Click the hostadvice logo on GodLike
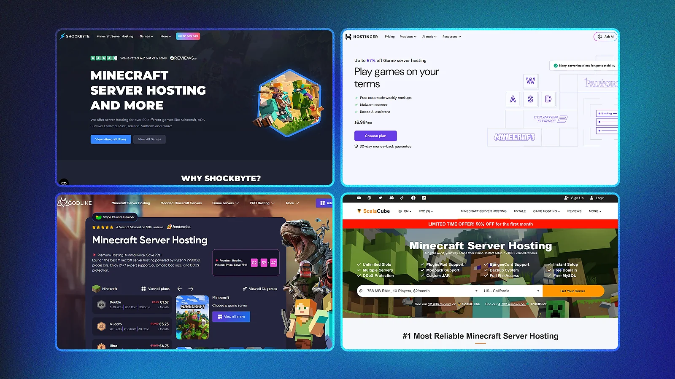 point(179,227)
